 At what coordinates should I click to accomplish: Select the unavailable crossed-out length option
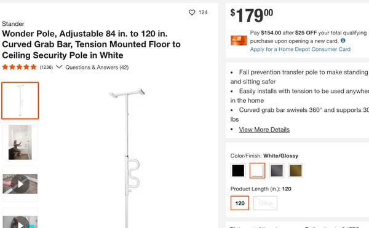point(265,203)
